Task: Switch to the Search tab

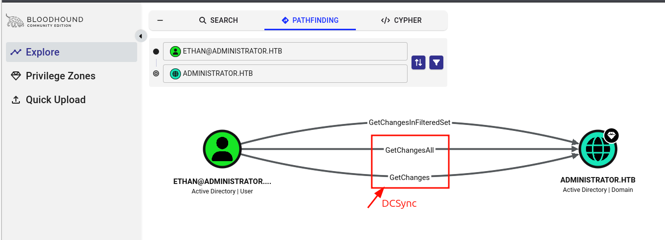Action: 218,20
